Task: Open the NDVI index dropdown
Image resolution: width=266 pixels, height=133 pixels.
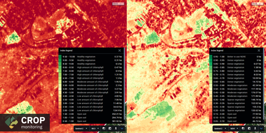Action: coord(234,128)
